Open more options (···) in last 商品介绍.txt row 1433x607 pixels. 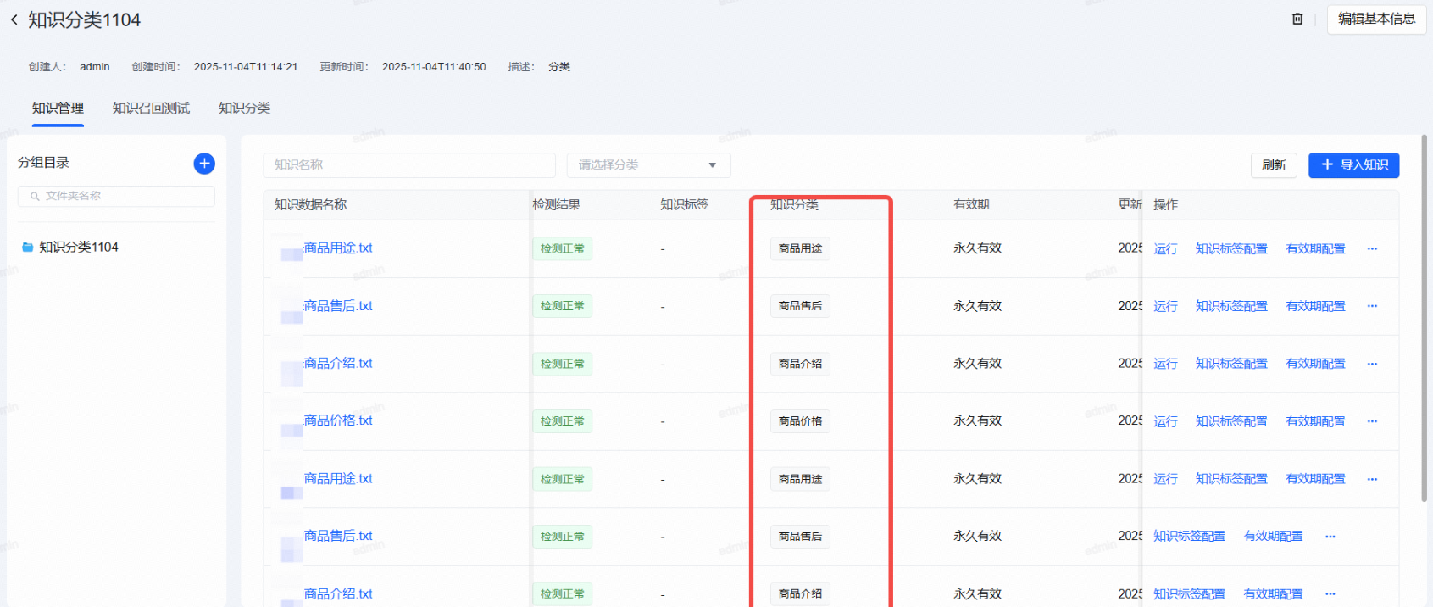pyautogui.click(x=1330, y=594)
